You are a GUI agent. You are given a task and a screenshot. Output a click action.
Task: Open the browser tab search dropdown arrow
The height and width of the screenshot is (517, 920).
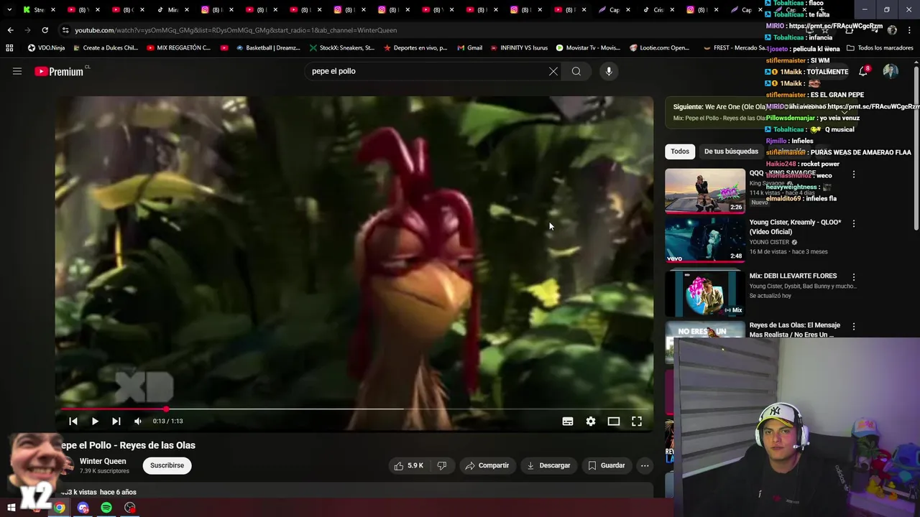9,10
